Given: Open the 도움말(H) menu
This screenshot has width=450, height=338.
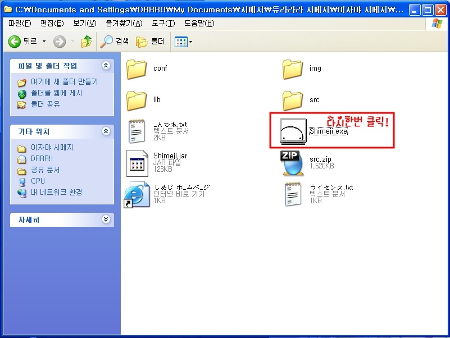Looking at the screenshot, I should coord(199,23).
